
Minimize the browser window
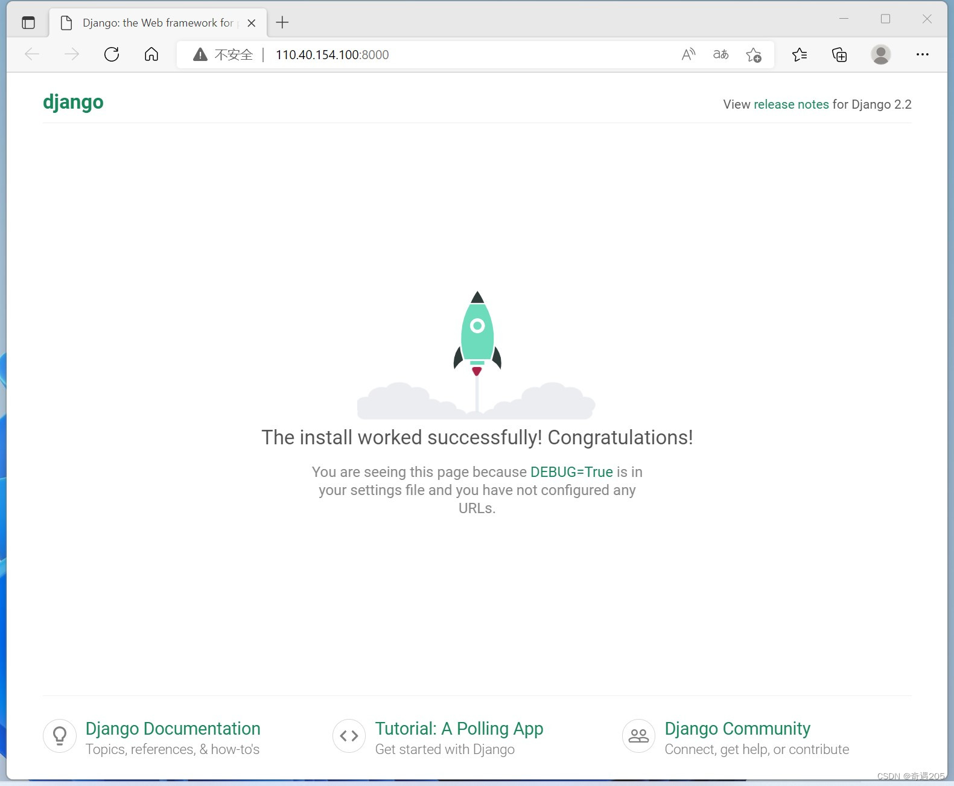coord(844,19)
